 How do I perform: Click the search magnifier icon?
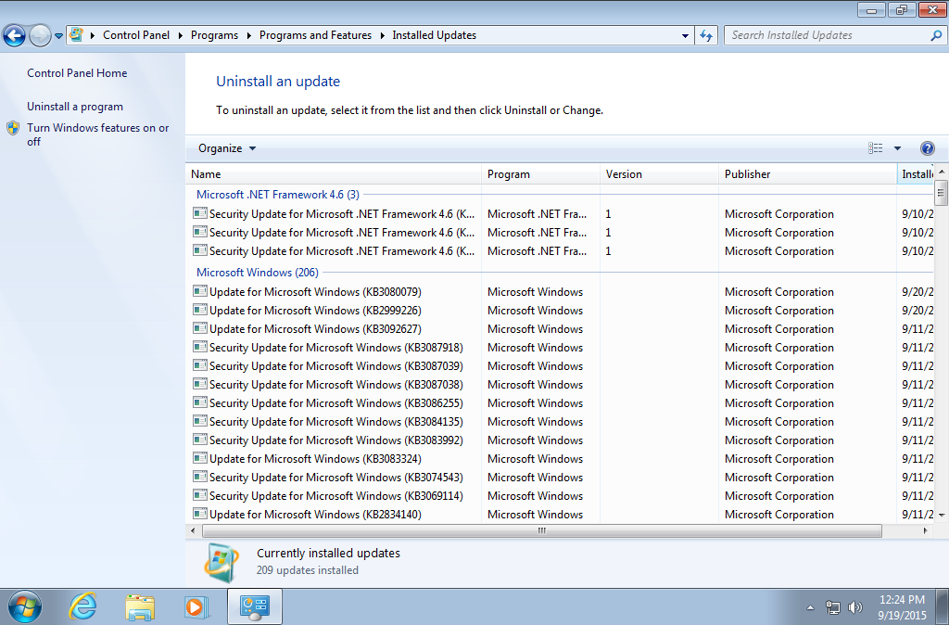[x=936, y=36]
